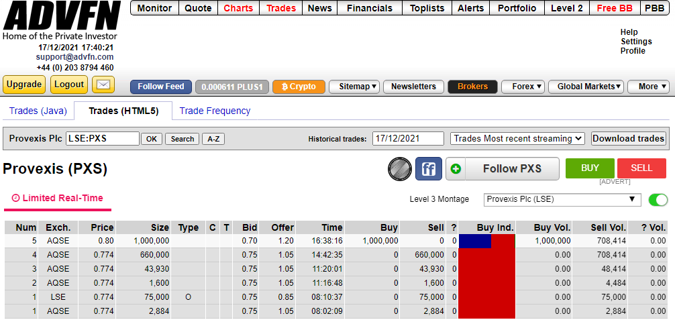This screenshot has height=328, width=675.
Task: Click the 16:38:16 time cell
Action: (x=320, y=241)
